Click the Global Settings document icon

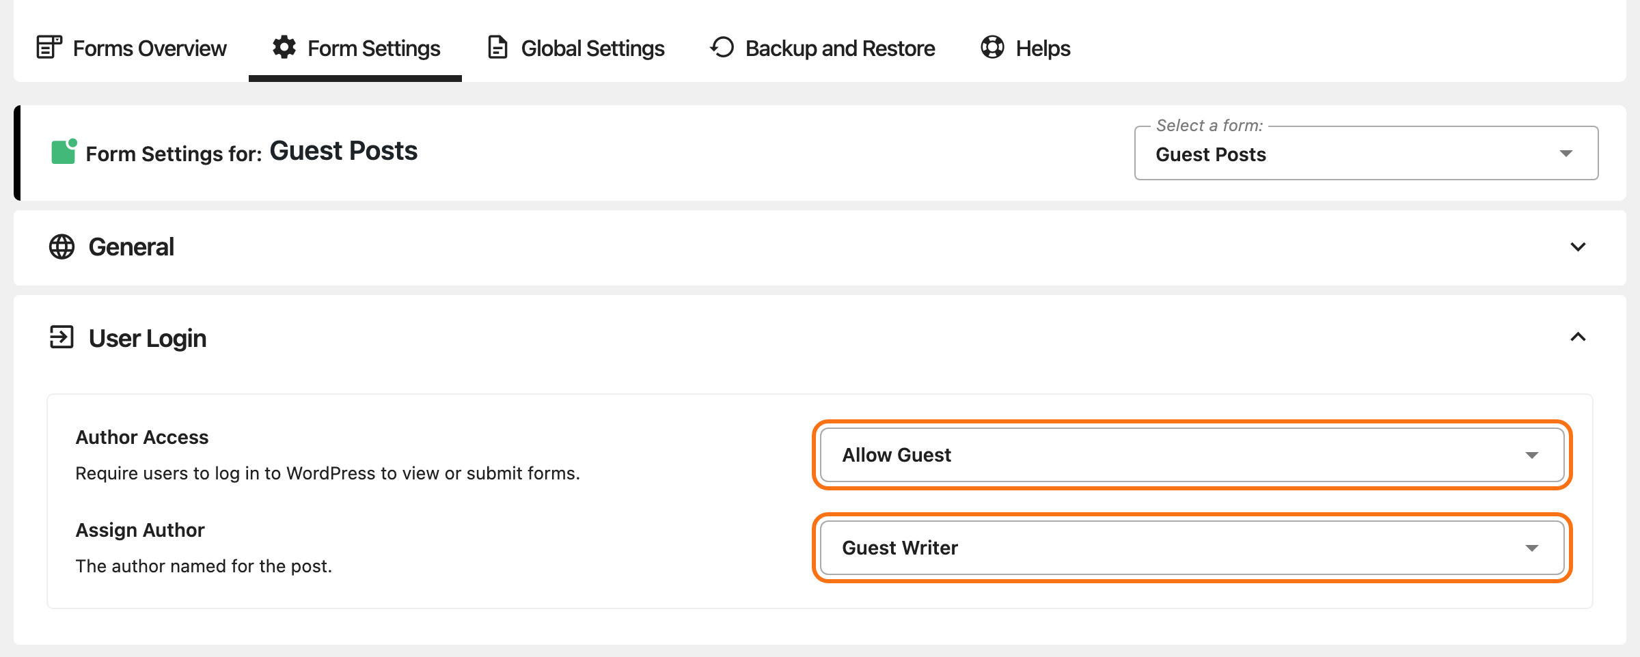[x=497, y=47]
